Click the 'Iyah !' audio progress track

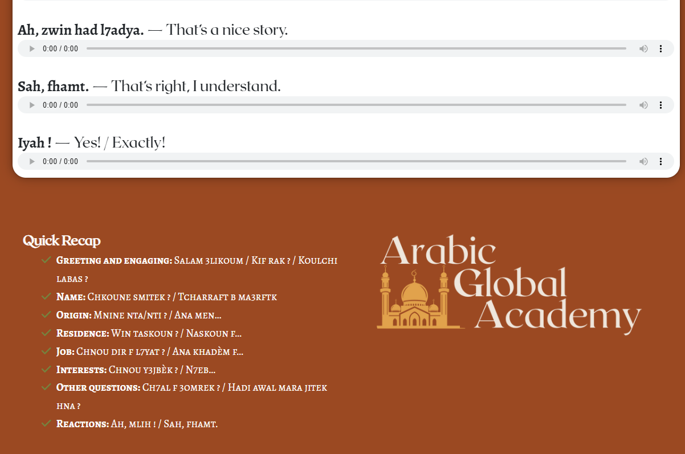point(356,162)
